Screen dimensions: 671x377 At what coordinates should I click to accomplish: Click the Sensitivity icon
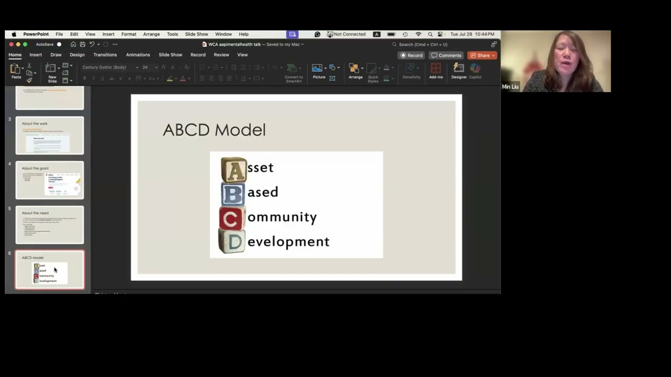click(411, 69)
